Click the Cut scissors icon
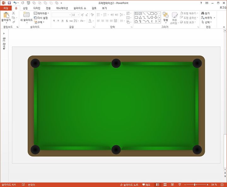This screenshot has width=227, height=187. click(14, 13)
